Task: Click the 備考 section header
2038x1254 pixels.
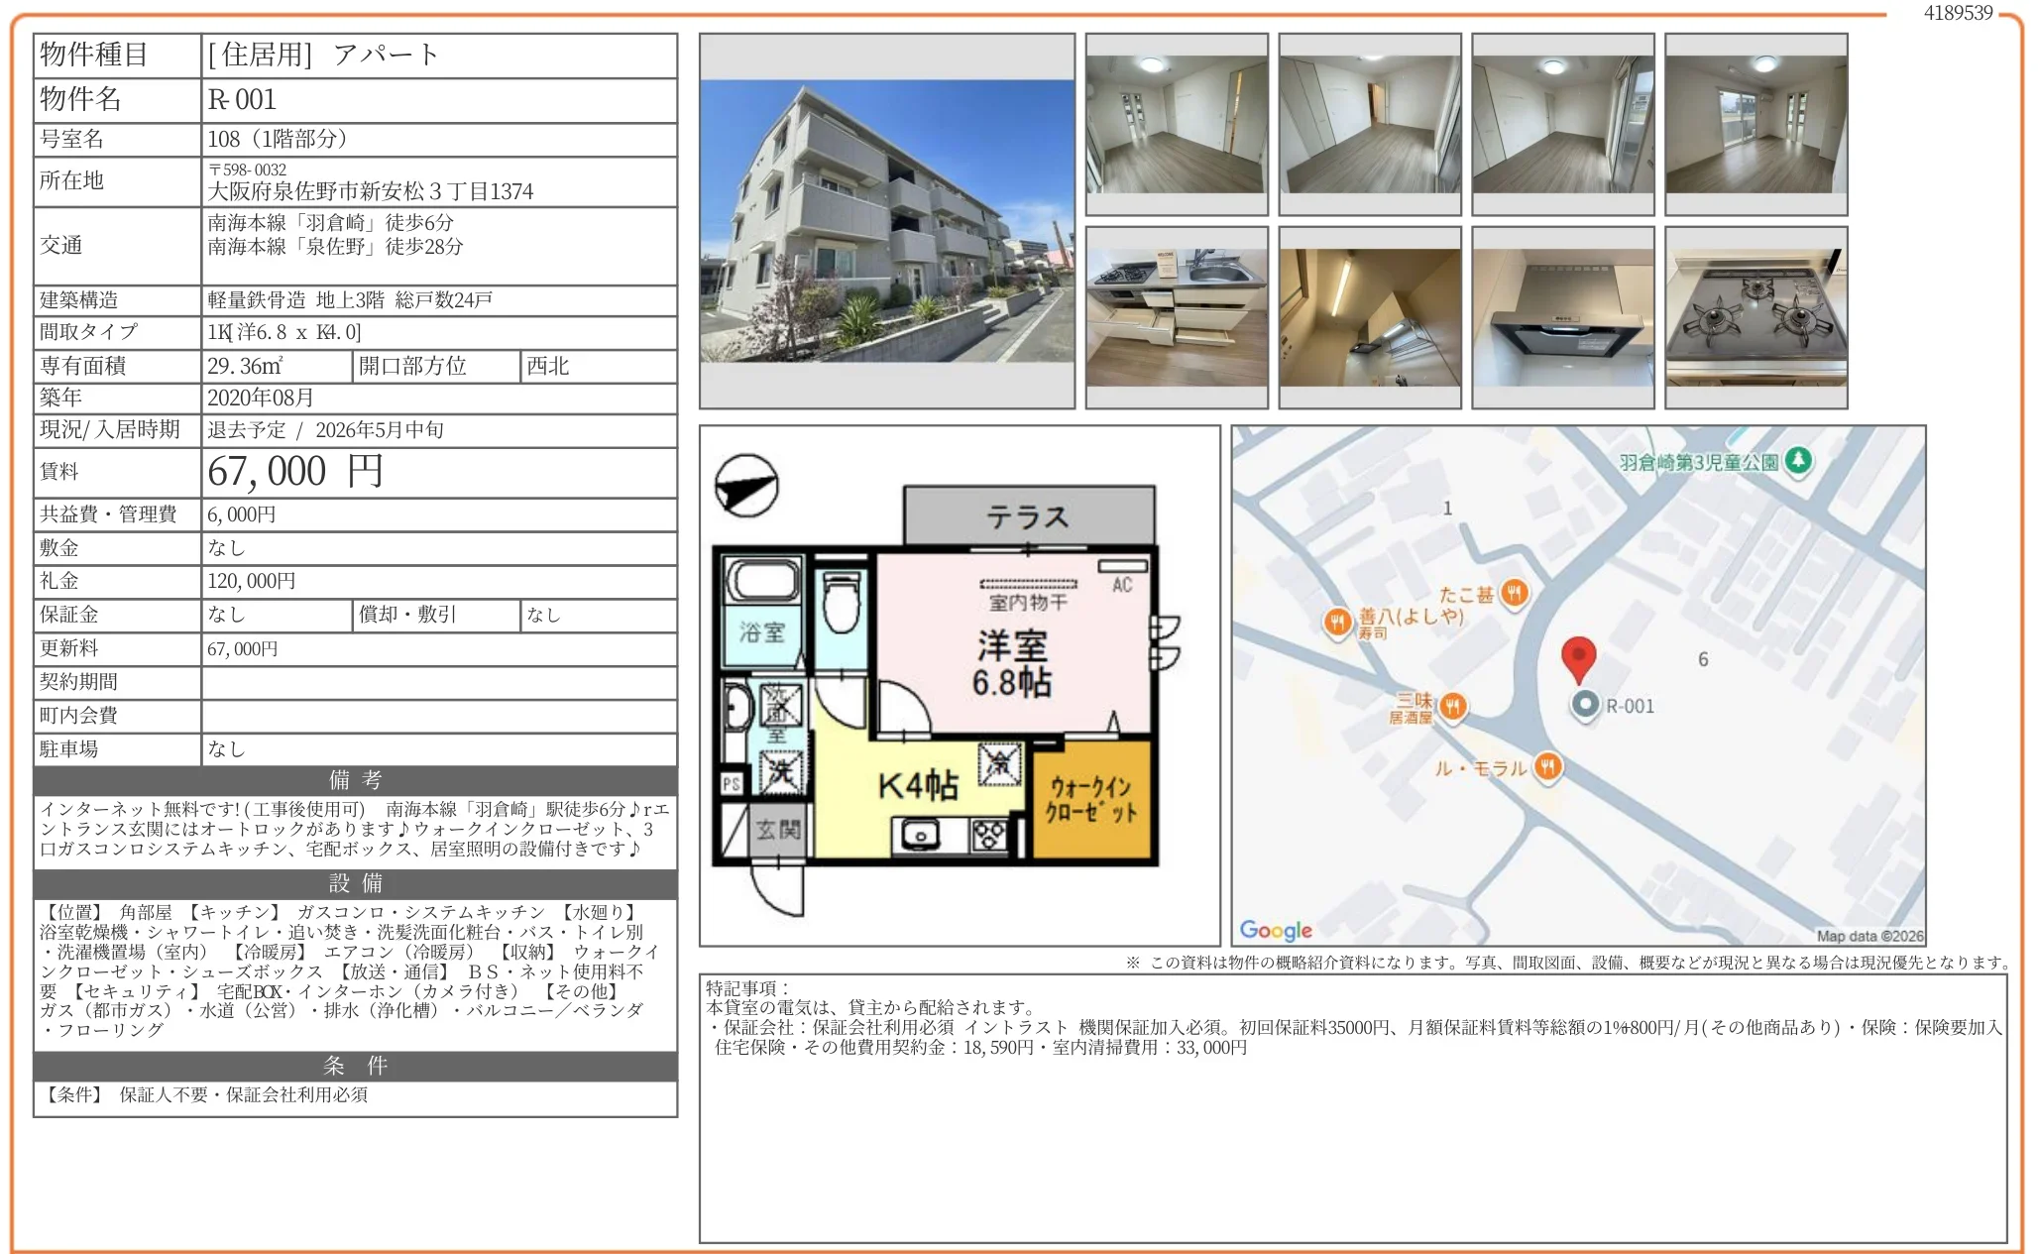Action: point(355,780)
